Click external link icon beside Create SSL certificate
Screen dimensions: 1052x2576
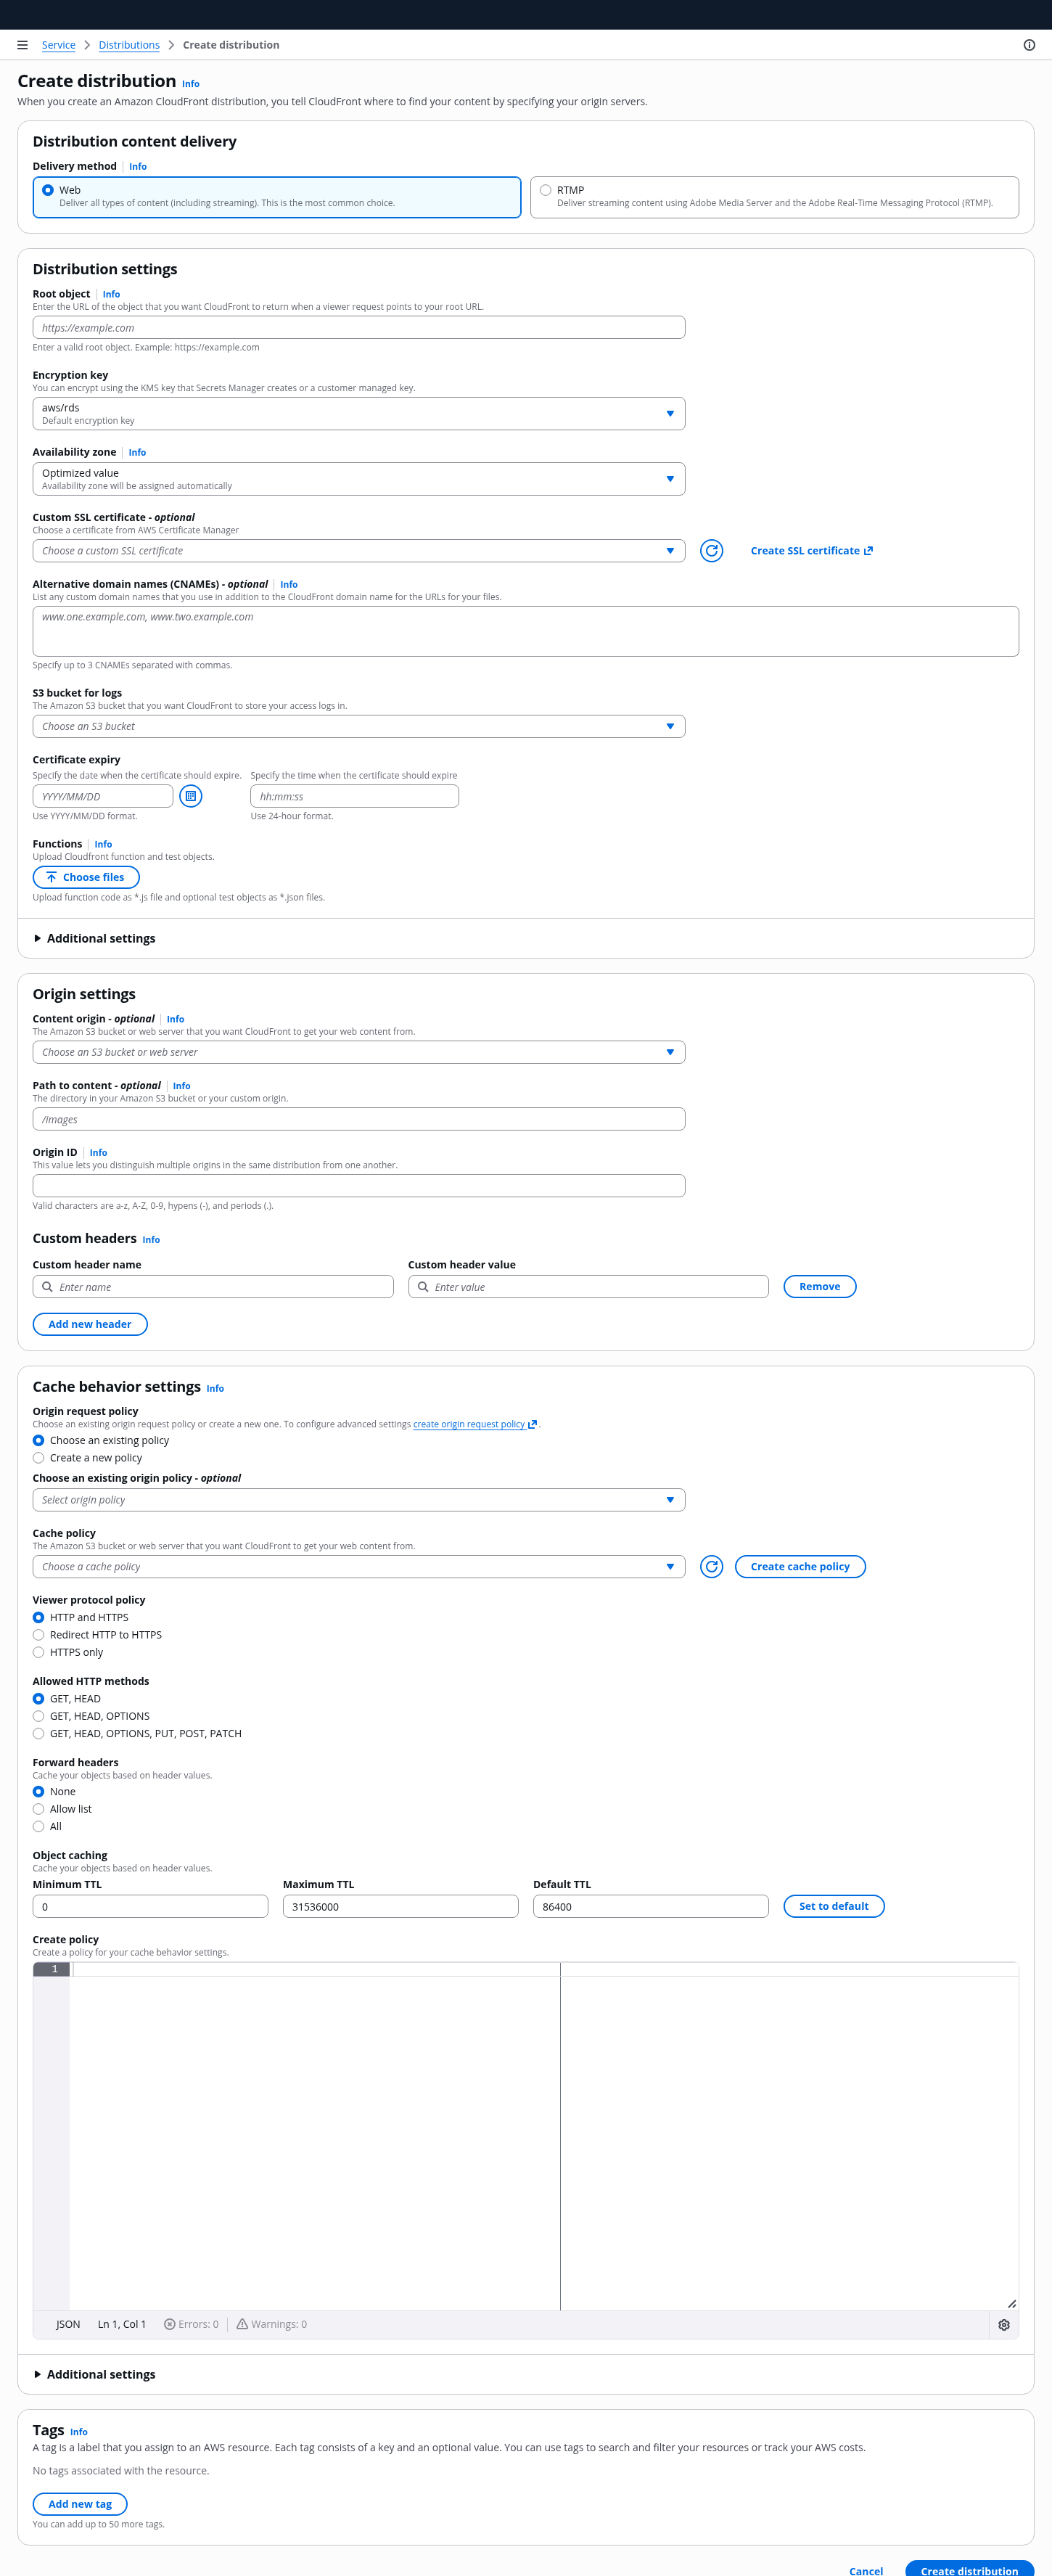point(868,551)
